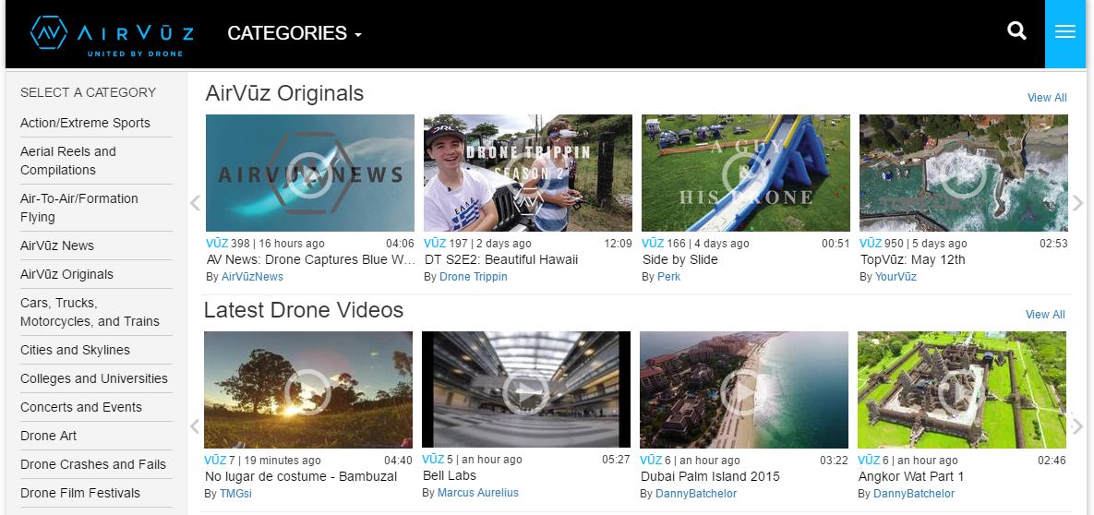Open Angkor Wat Part 1 title
This screenshot has width=1094, height=515.
(x=910, y=476)
